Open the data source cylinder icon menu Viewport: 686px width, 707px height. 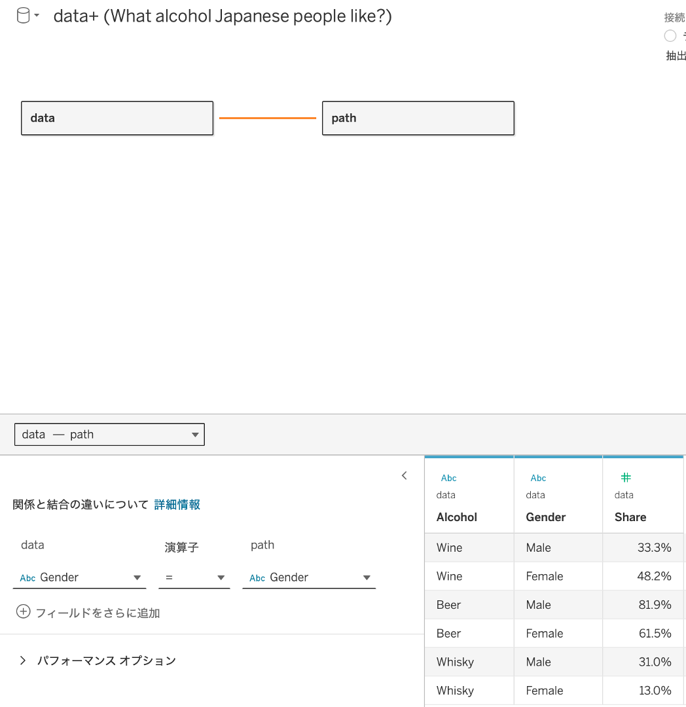23,16
